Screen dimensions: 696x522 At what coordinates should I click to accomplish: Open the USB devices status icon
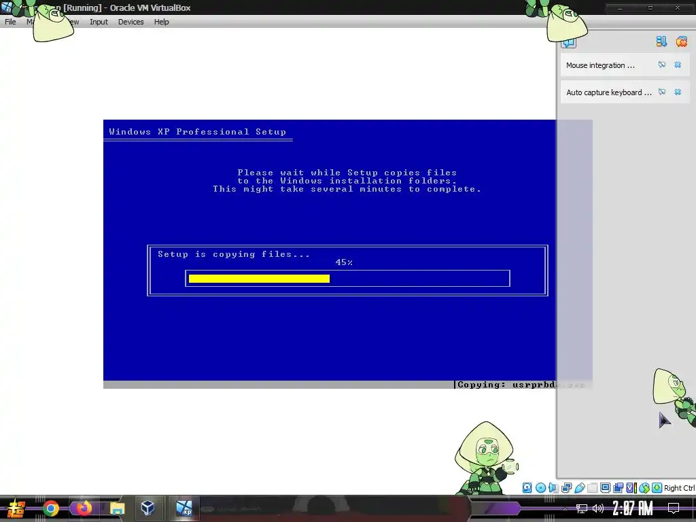click(579, 488)
